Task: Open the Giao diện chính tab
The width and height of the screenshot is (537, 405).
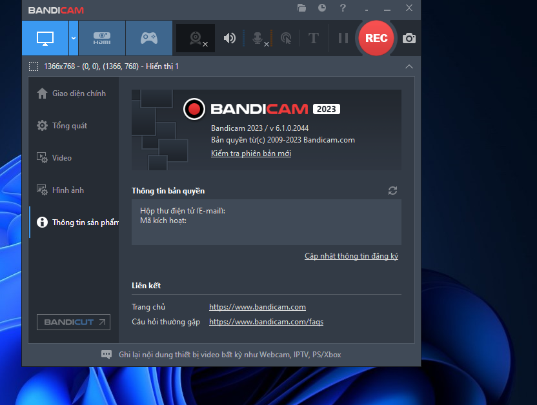Action: [74, 94]
